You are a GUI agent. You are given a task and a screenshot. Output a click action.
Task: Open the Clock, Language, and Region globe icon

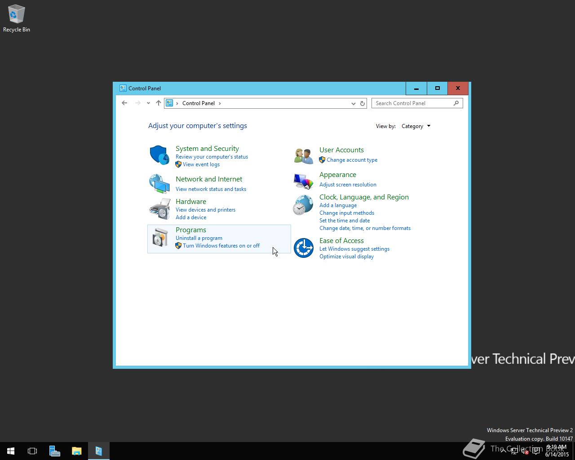click(x=303, y=205)
